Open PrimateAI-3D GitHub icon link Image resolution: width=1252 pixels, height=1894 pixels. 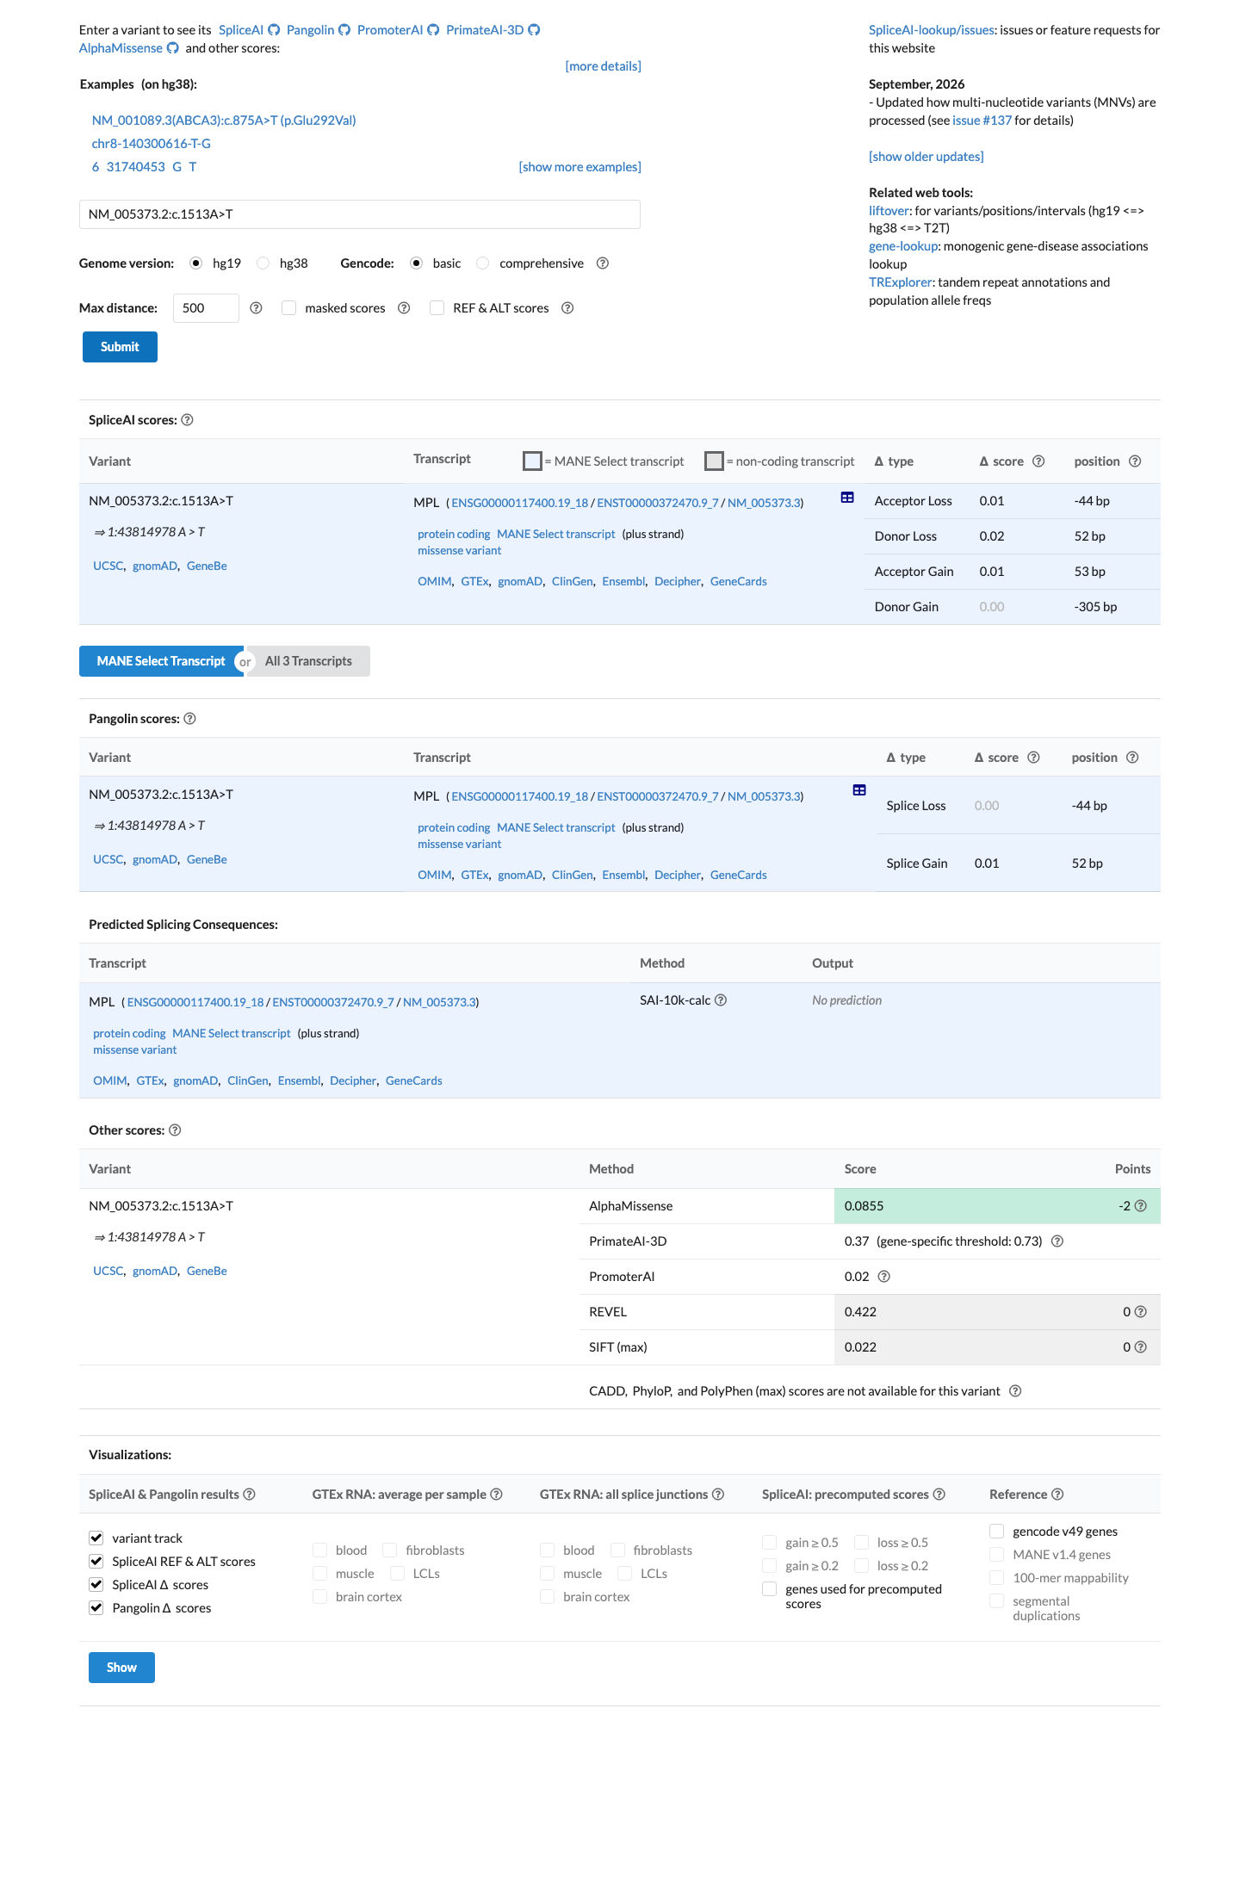(534, 30)
